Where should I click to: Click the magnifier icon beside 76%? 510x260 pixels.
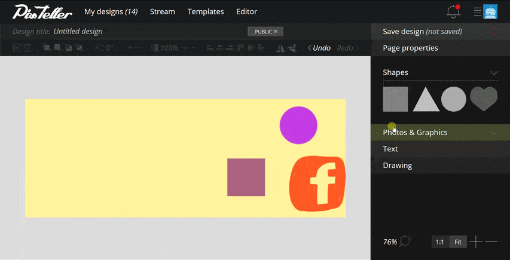coord(405,241)
